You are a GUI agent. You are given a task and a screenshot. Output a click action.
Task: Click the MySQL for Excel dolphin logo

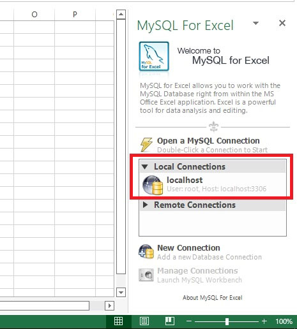tap(154, 56)
